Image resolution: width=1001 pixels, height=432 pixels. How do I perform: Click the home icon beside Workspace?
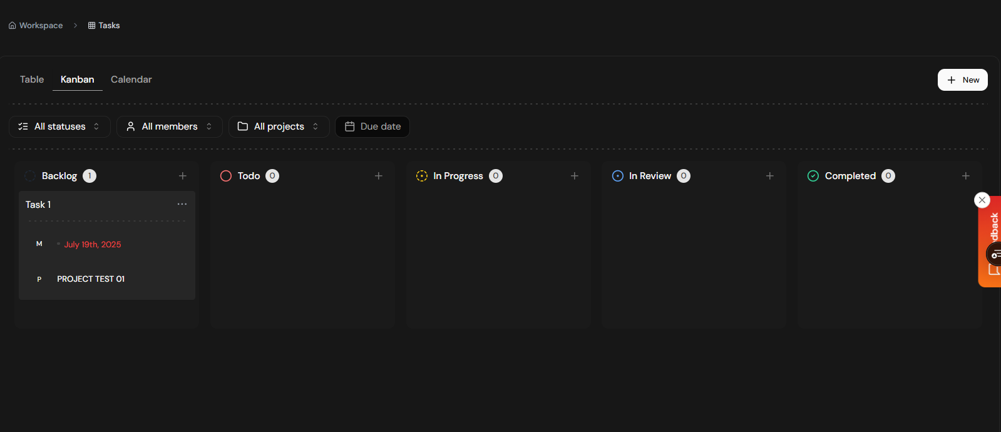12,25
